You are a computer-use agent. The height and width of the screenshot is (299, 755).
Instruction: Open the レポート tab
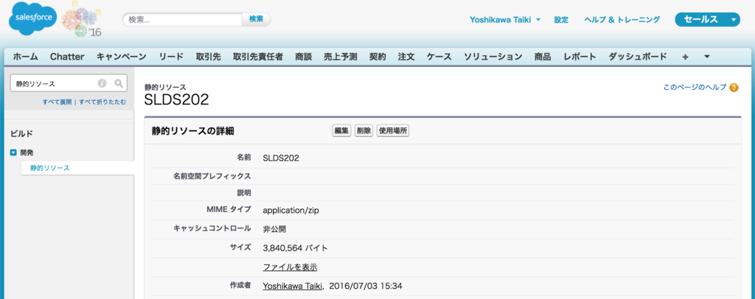pos(580,57)
